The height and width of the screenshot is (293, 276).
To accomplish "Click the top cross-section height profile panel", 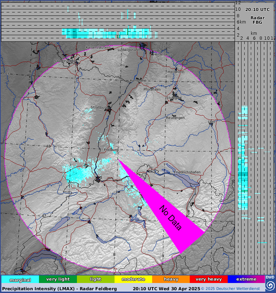I will click(x=118, y=22).
